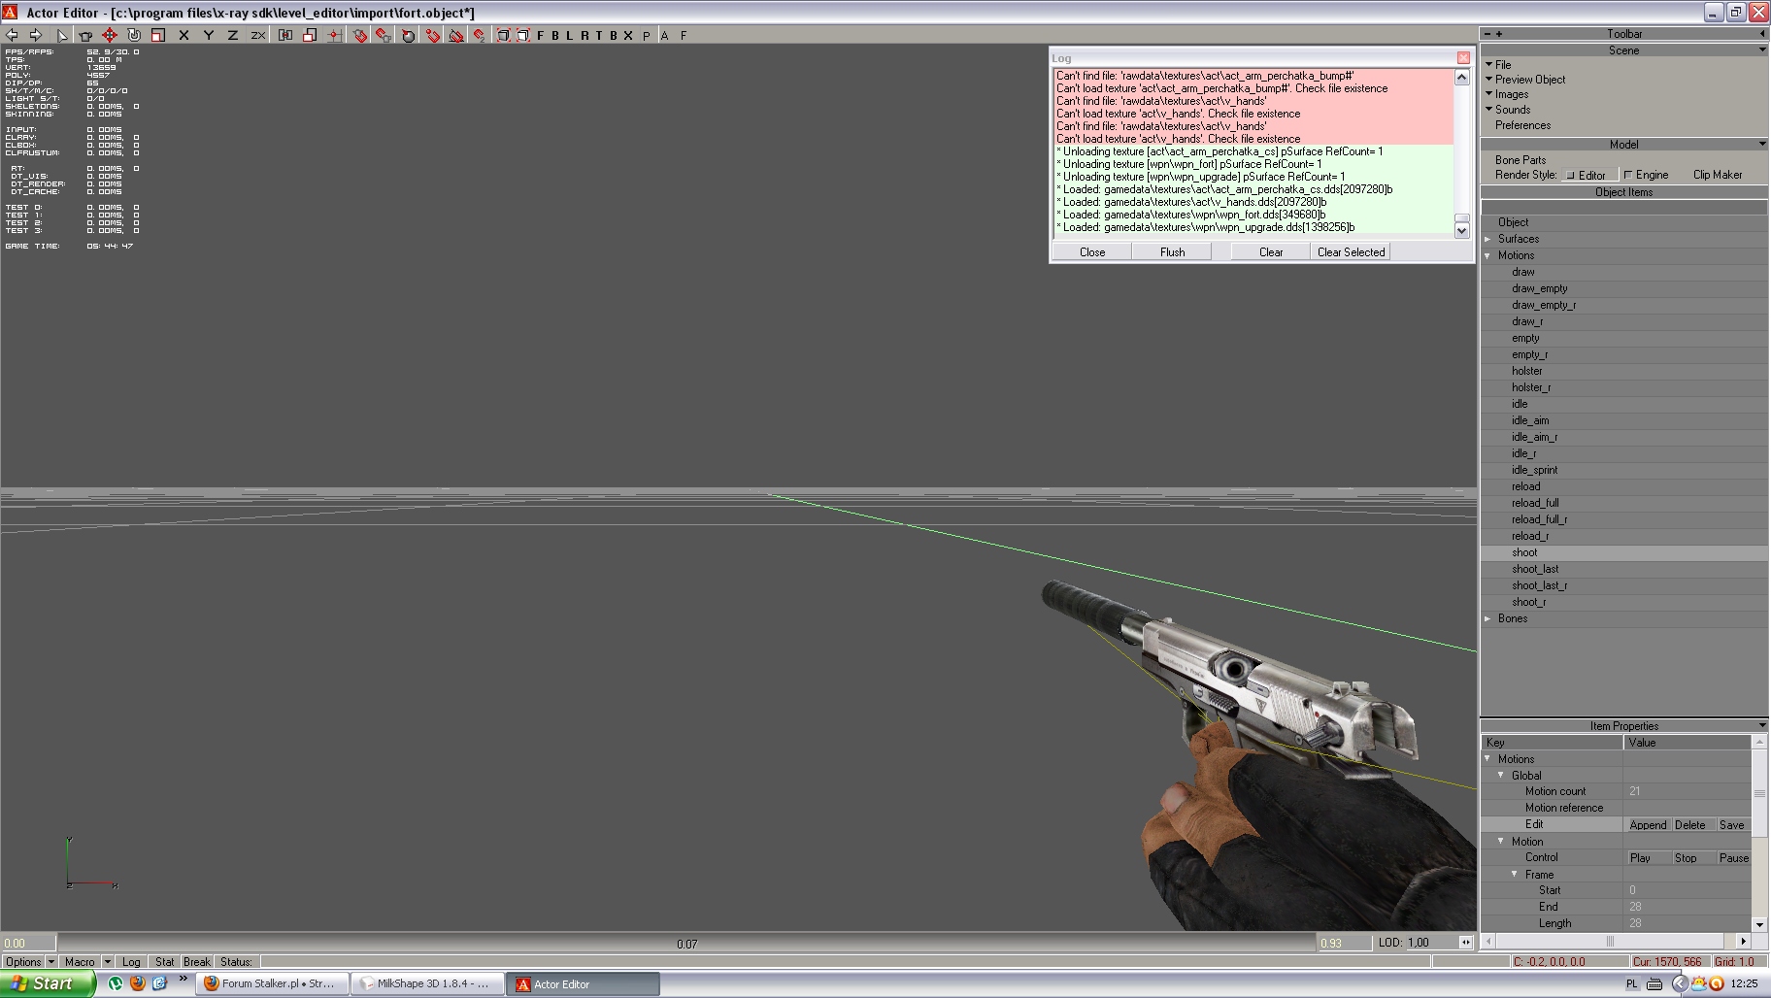Click the Log status bar button

click(x=131, y=962)
